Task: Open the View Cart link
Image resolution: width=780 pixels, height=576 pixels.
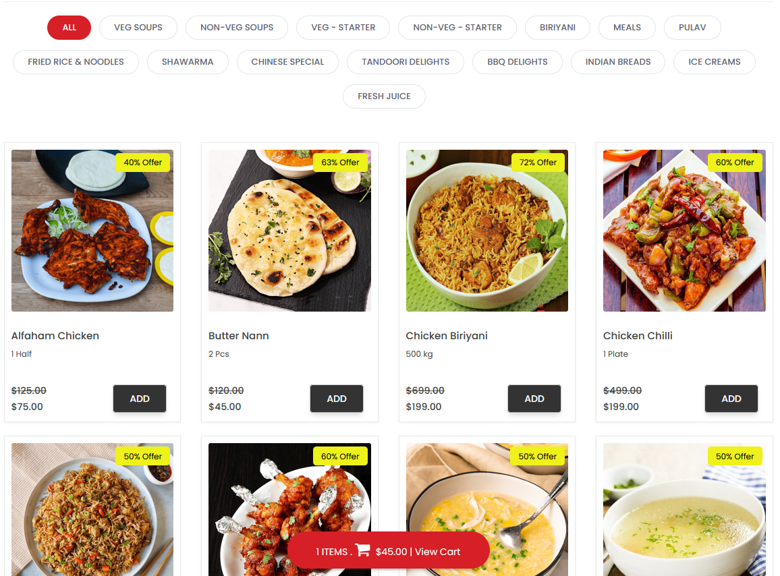Action: pos(437,552)
